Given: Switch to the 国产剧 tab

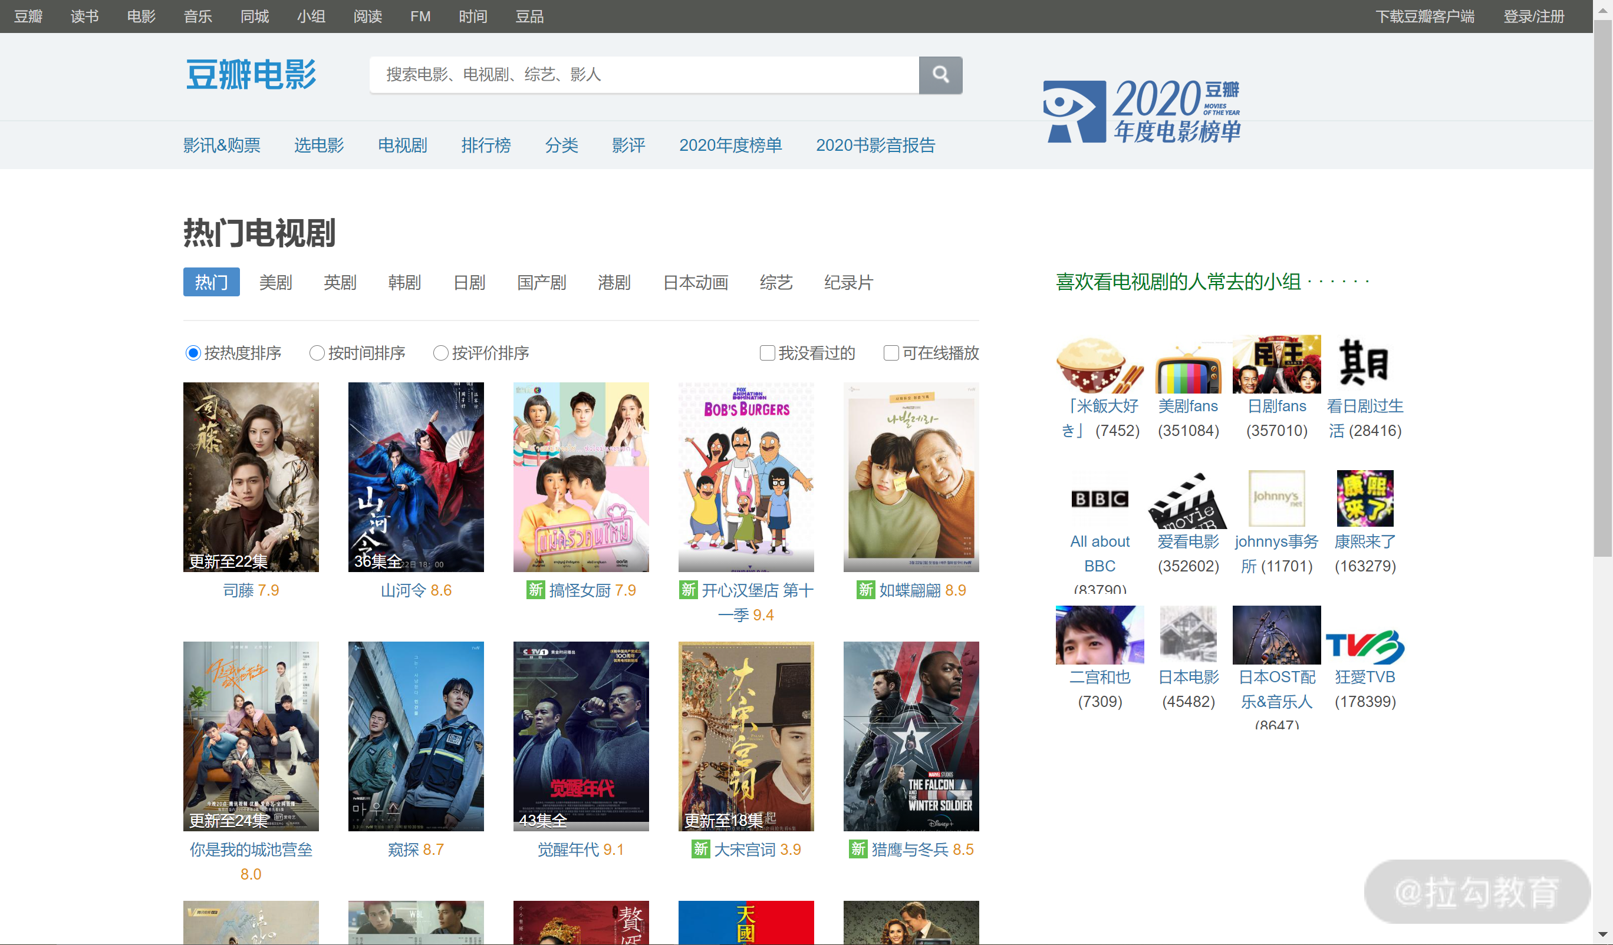Looking at the screenshot, I should (542, 282).
